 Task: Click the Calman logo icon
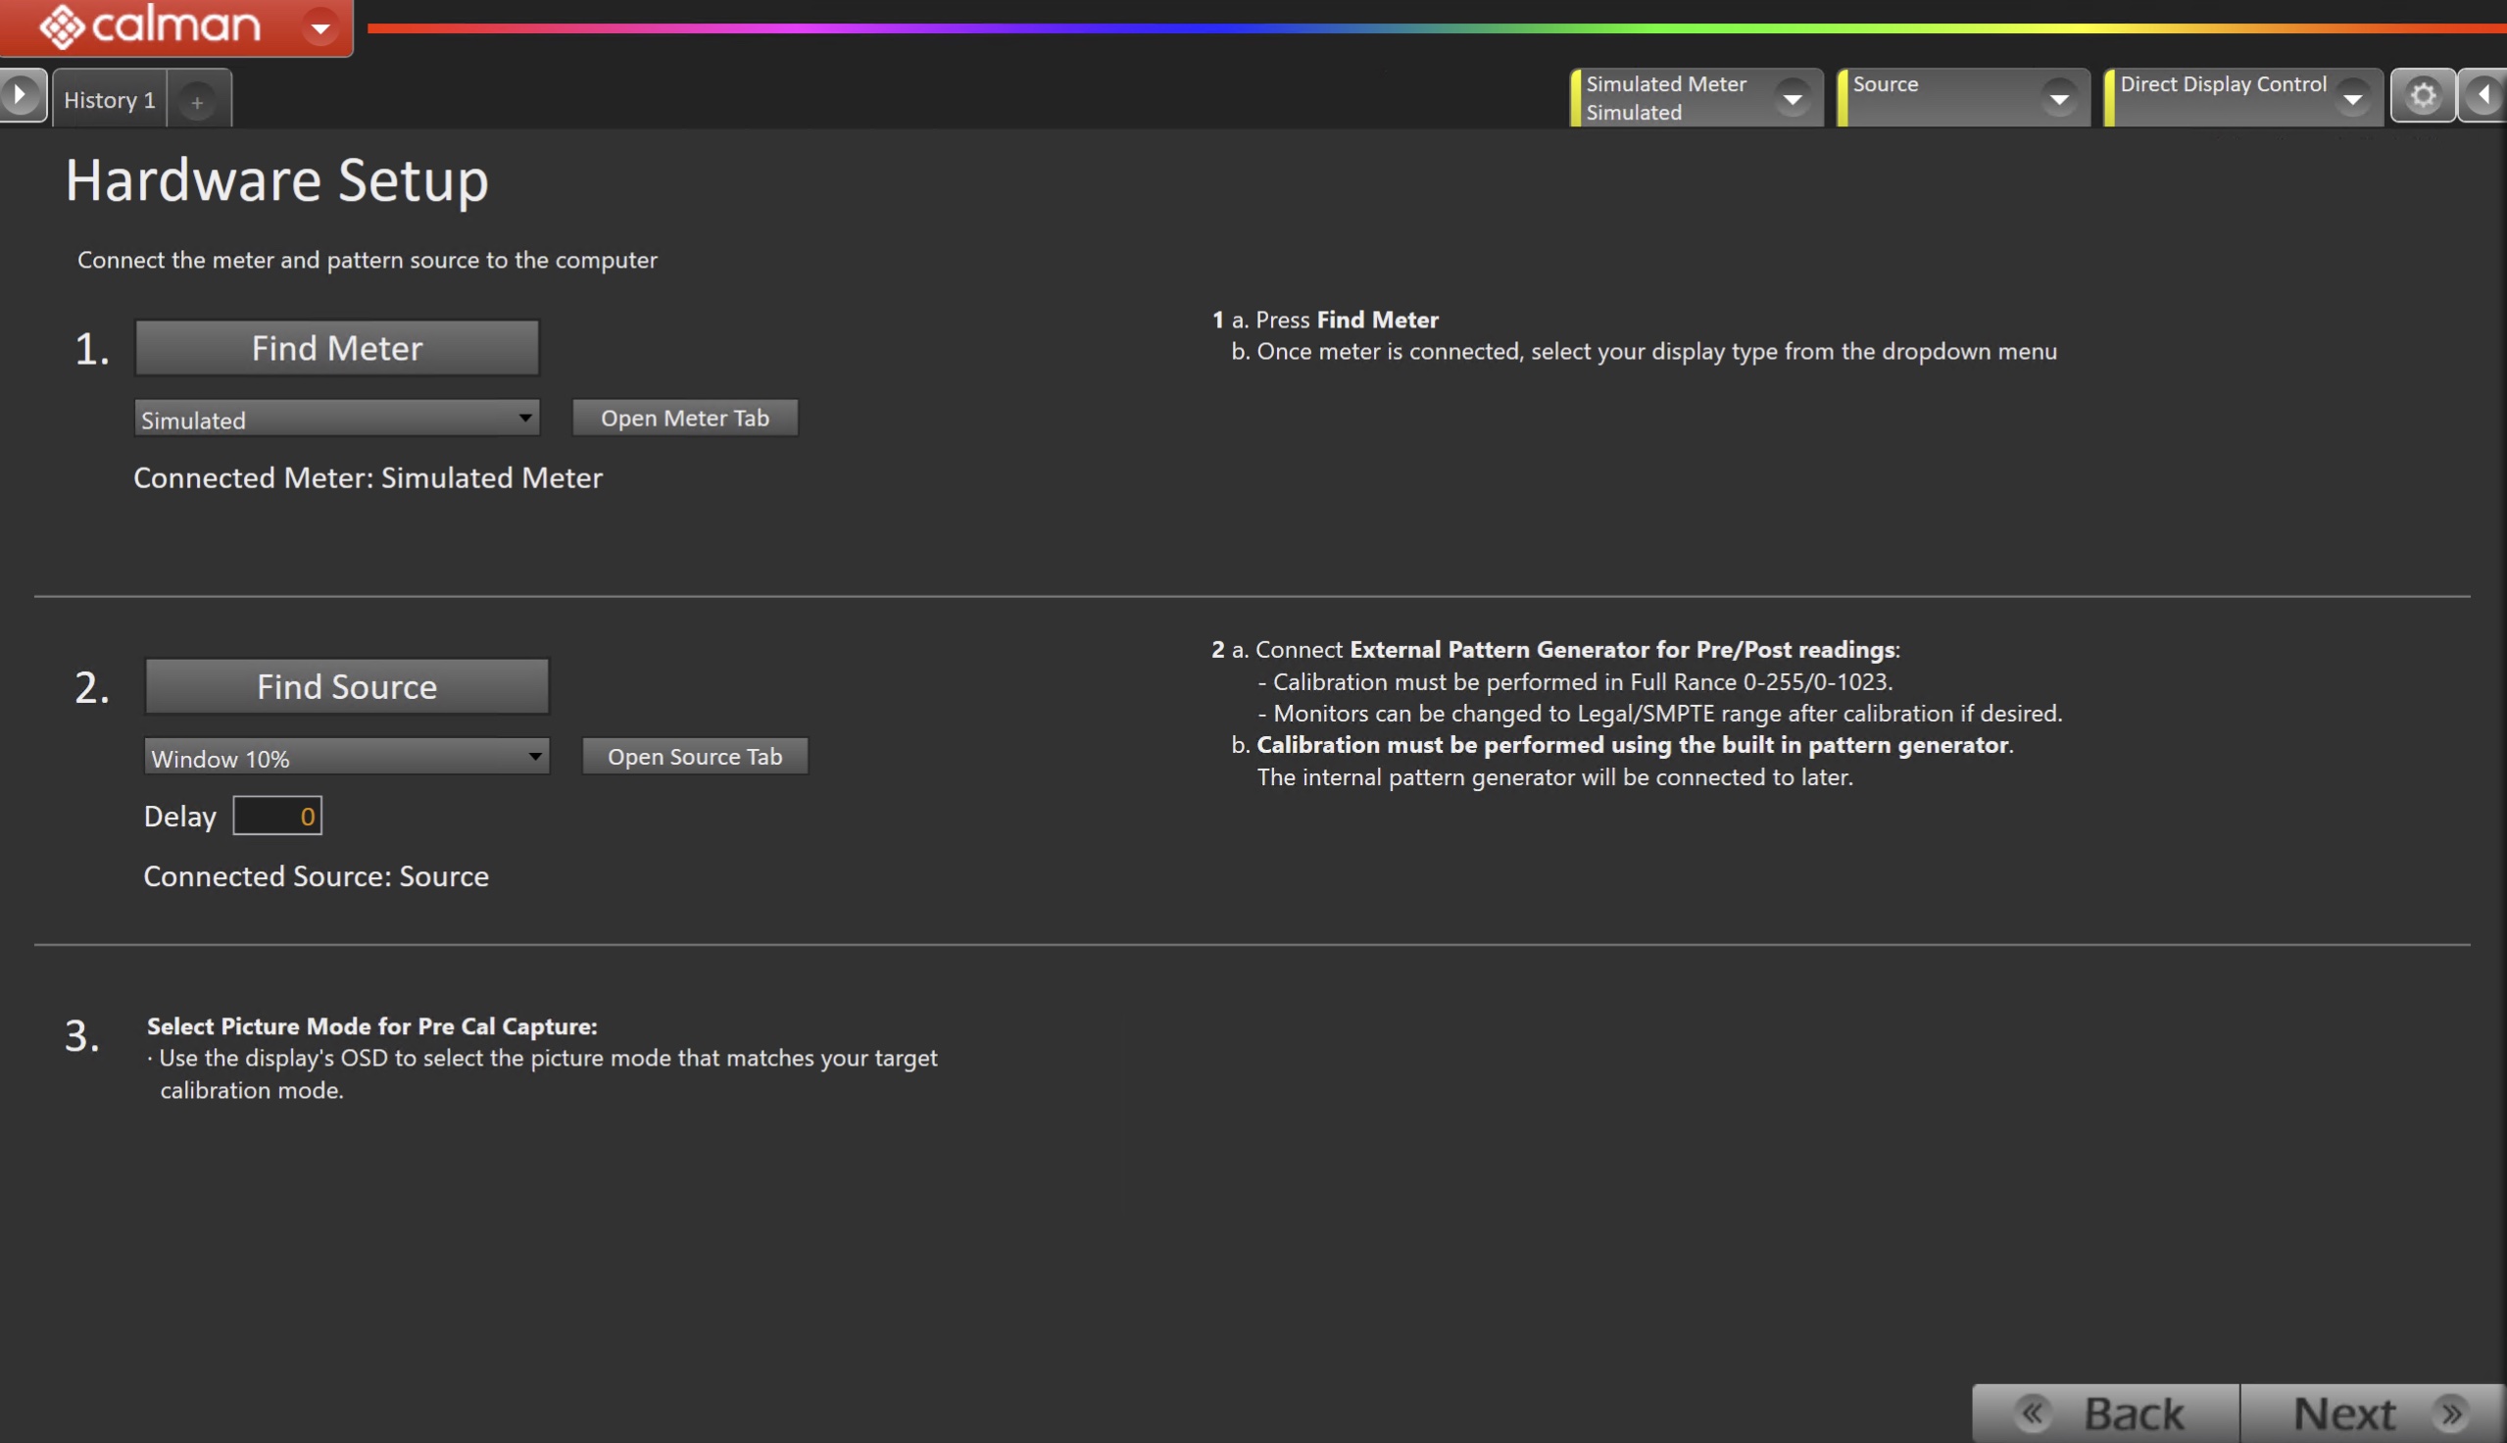click(x=62, y=25)
